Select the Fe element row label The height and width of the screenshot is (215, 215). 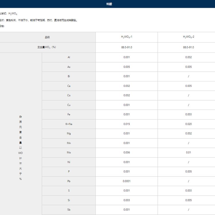coord(69,114)
